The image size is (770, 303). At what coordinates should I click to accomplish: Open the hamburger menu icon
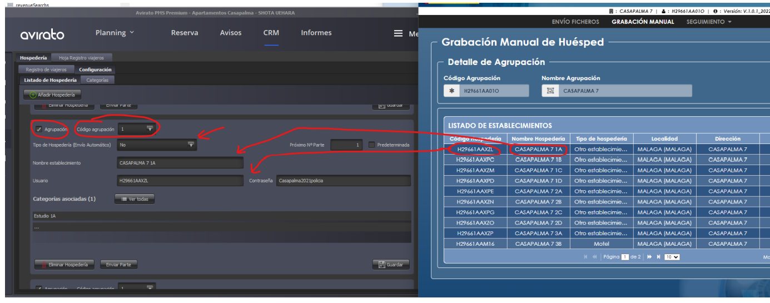tap(398, 33)
